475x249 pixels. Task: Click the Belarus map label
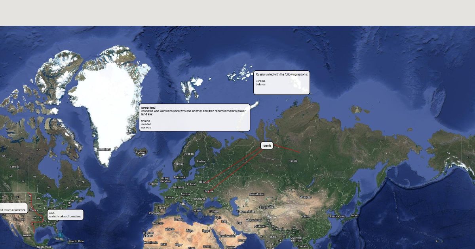click(204, 182)
